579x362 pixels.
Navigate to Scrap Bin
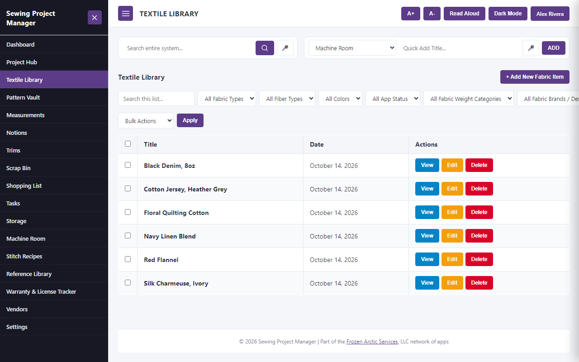(x=54, y=168)
